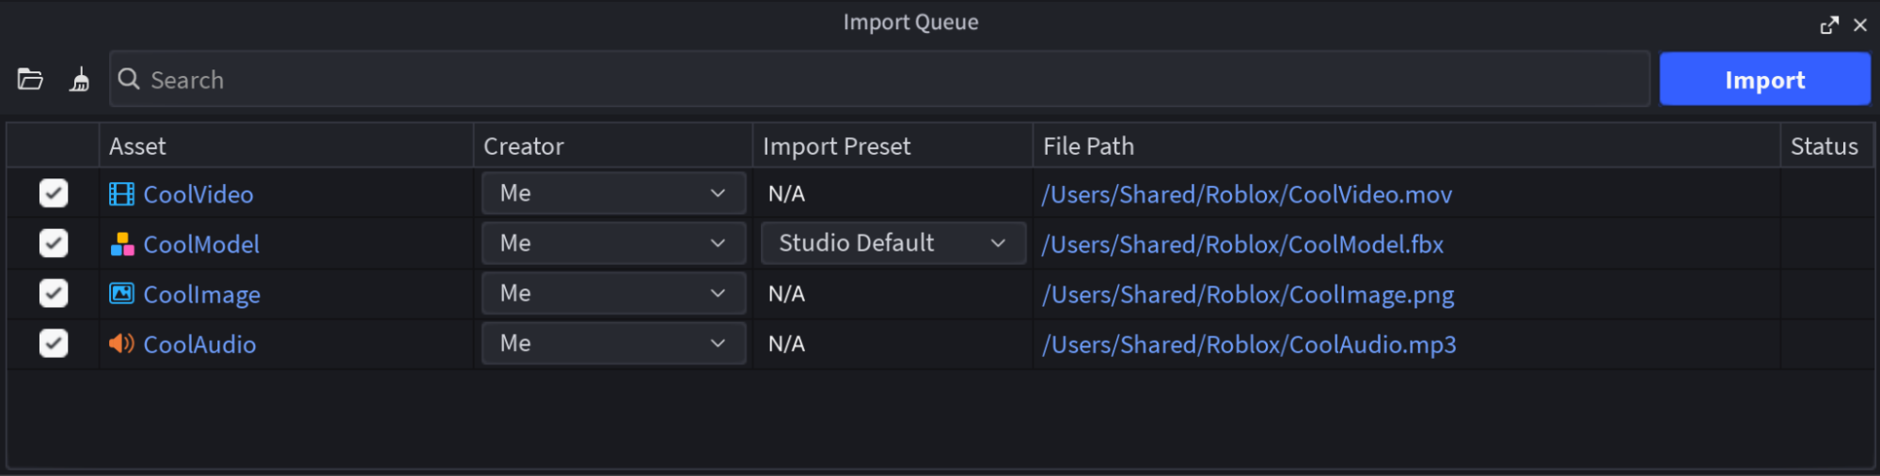This screenshot has height=476, width=1880.
Task: Click the broom clear queue icon
Action: click(80, 80)
